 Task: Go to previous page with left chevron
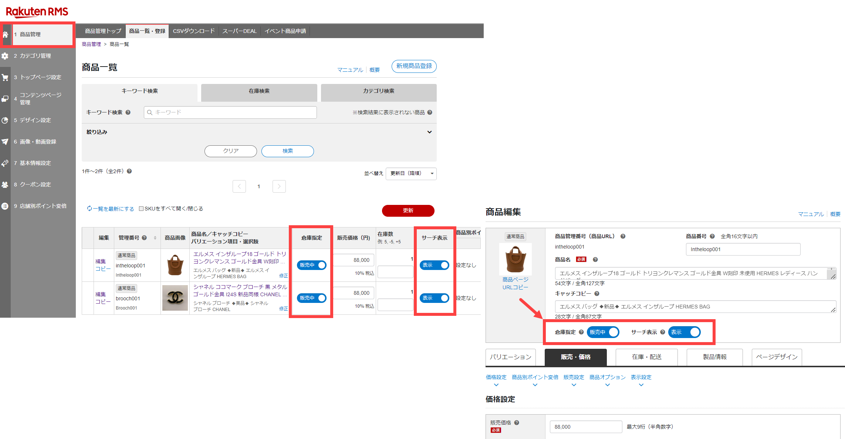coord(239,186)
